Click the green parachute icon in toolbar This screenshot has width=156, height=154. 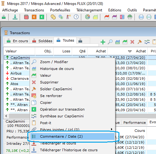pos(130,17)
